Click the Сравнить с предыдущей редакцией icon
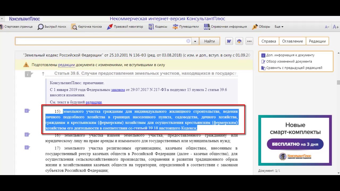 (x=263, y=68)
